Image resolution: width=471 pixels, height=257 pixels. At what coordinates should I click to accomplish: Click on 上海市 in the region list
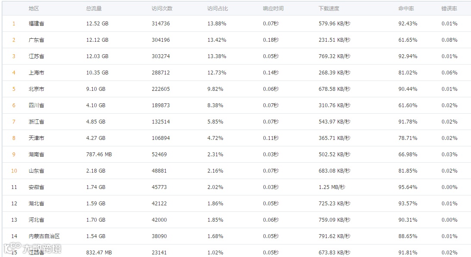(36, 73)
